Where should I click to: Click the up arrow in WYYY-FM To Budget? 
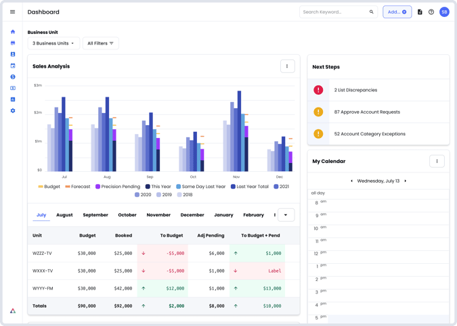click(144, 288)
